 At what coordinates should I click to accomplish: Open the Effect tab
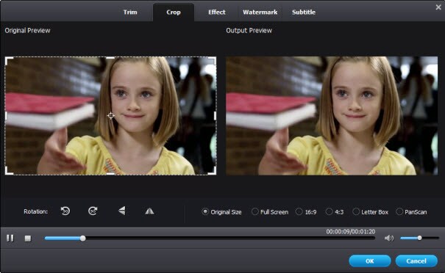pos(217,12)
